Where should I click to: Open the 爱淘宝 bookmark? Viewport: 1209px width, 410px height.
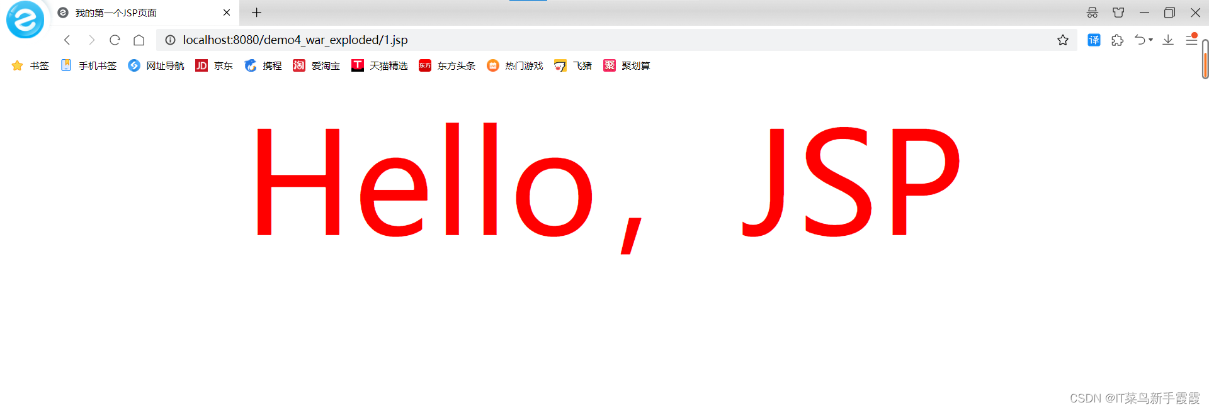316,65
